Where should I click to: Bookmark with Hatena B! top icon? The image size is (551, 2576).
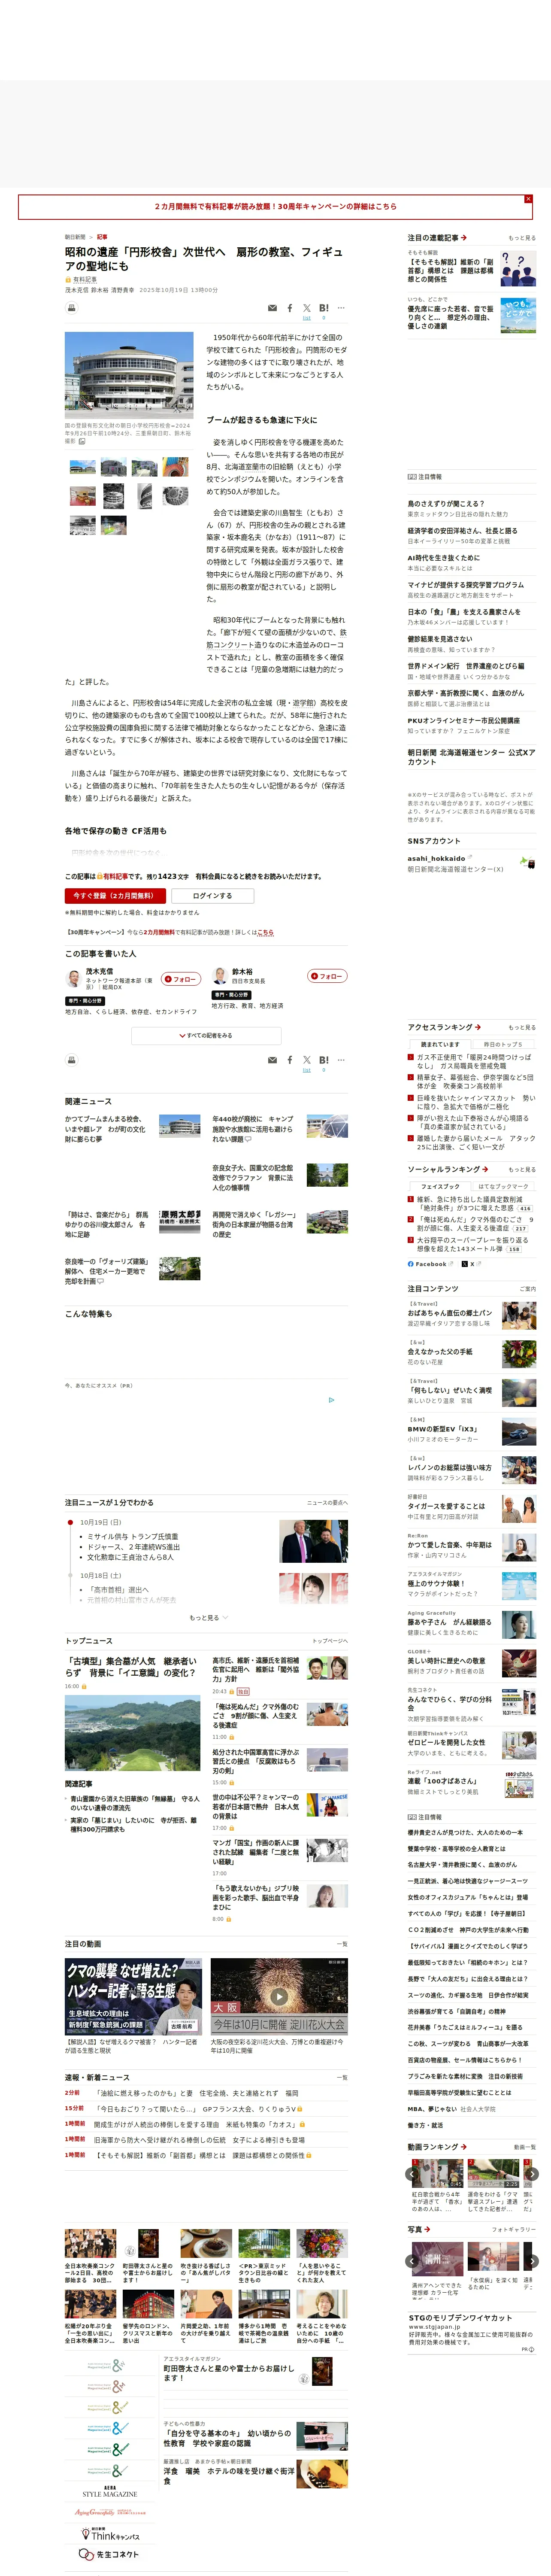click(324, 308)
